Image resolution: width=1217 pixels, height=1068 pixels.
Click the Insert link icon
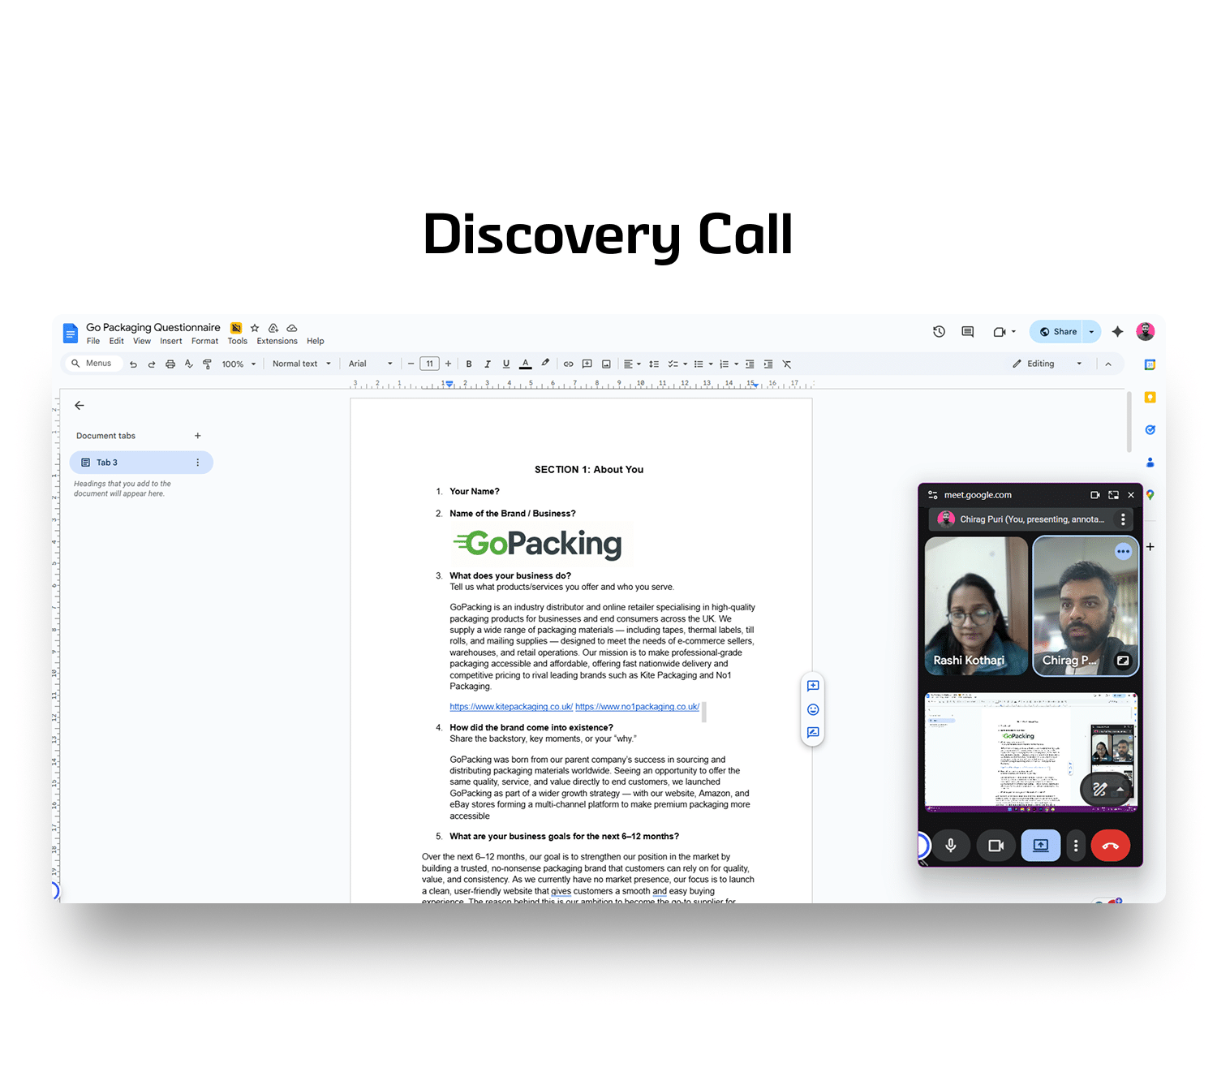(568, 364)
